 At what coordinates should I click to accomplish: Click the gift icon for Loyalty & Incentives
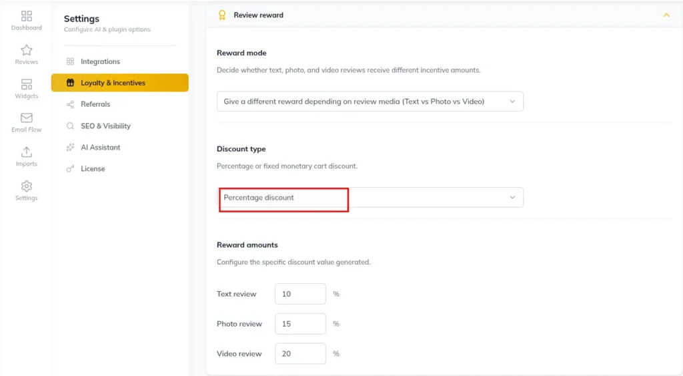click(70, 82)
